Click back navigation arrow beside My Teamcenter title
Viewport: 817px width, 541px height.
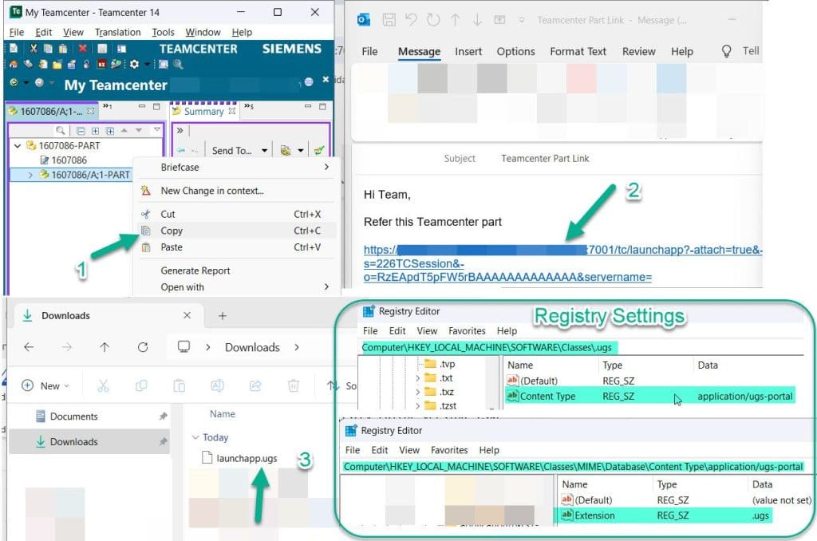tap(14, 82)
